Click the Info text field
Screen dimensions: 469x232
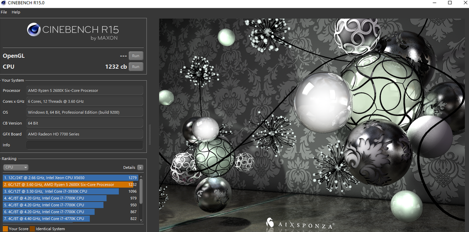tap(84, 145)
